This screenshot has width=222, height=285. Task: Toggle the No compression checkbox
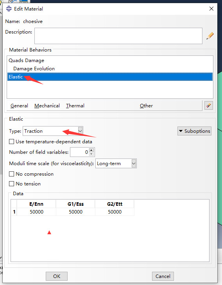click(11, 174)
